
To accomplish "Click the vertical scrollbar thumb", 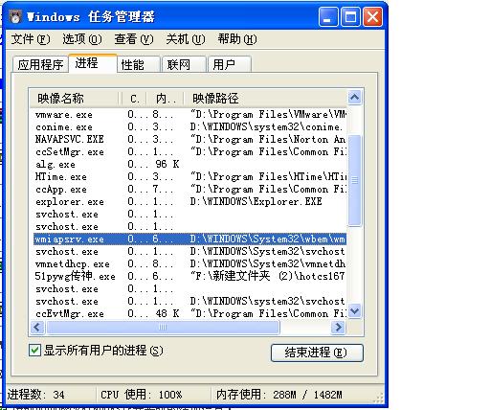I will point(355,181).
